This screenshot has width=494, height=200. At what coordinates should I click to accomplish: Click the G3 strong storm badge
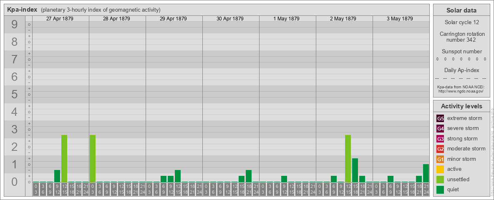click(441, 139)
